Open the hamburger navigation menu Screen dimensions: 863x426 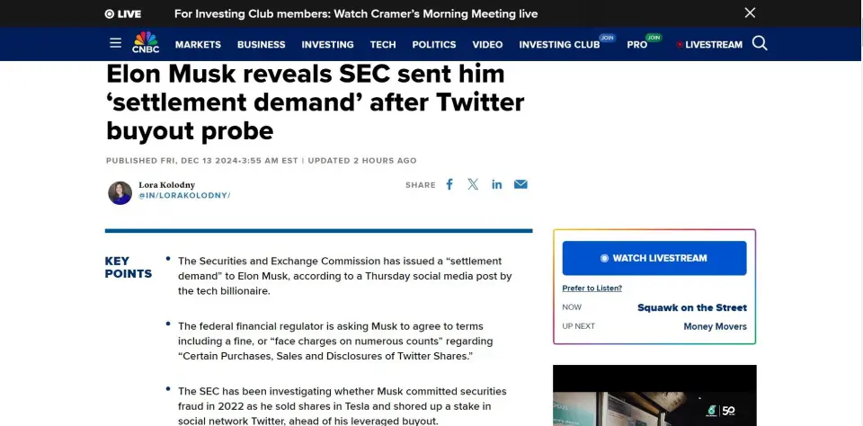(x=115, y=43)
